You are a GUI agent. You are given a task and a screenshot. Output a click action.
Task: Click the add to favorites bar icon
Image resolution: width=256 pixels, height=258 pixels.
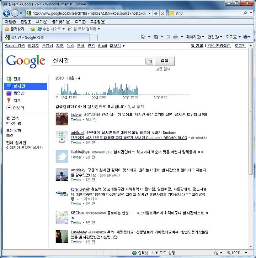pyautogui.click(x=32, y=29)
